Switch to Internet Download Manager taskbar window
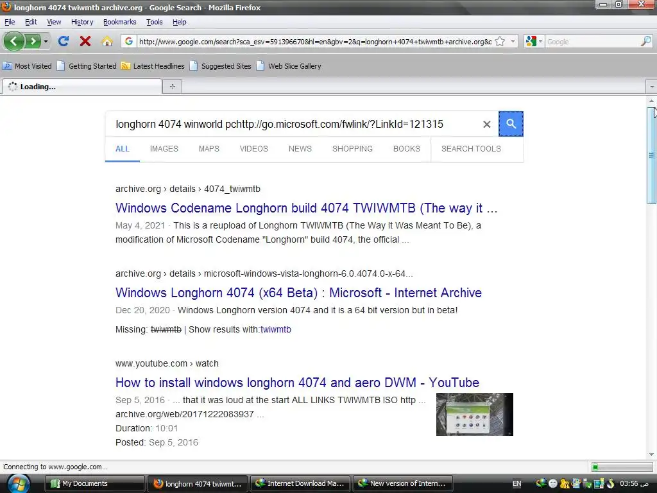 [301, 483]
